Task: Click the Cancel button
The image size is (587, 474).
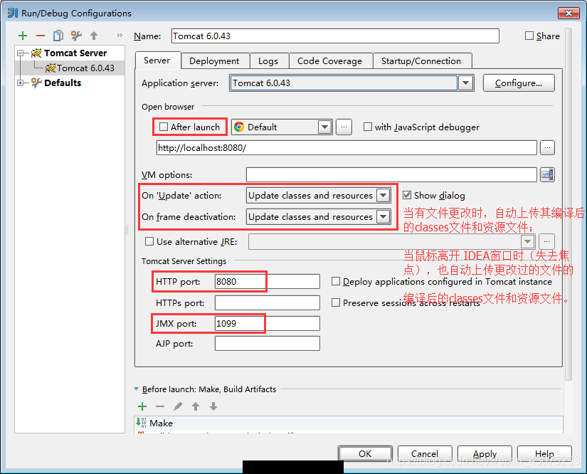Action: [425, 454]
